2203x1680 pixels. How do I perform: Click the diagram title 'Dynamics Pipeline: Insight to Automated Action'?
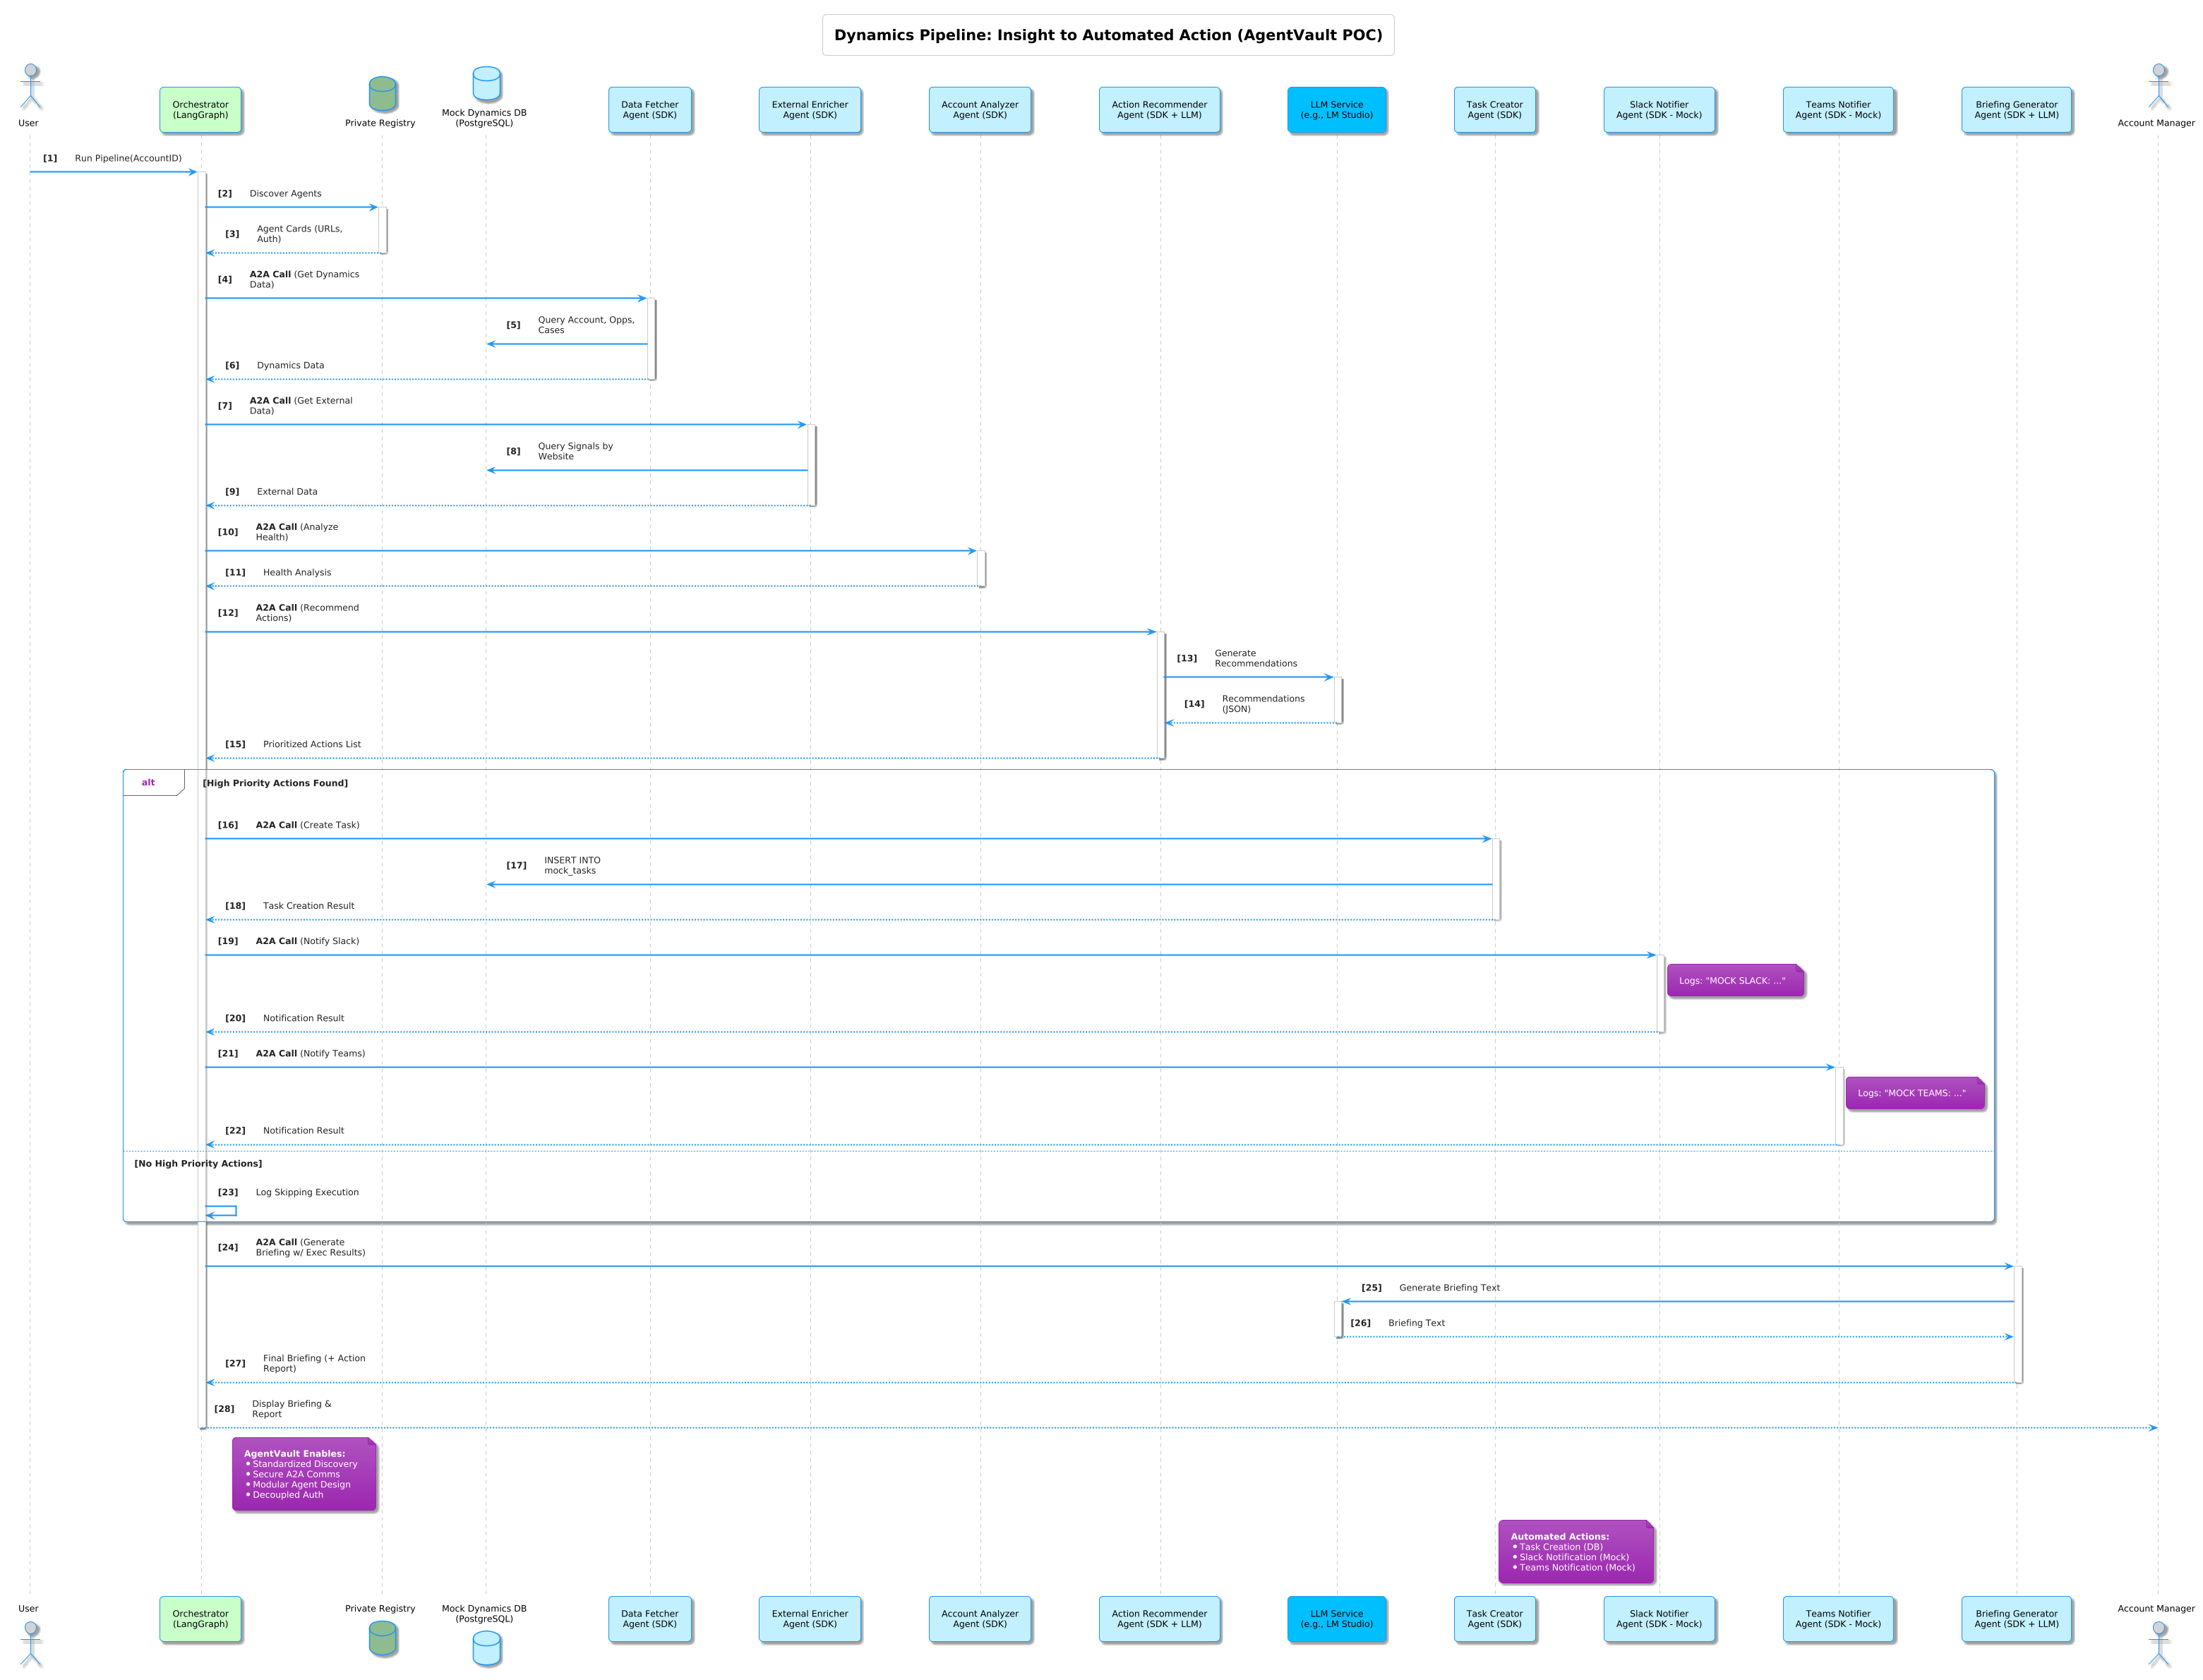click(1107, 35)
